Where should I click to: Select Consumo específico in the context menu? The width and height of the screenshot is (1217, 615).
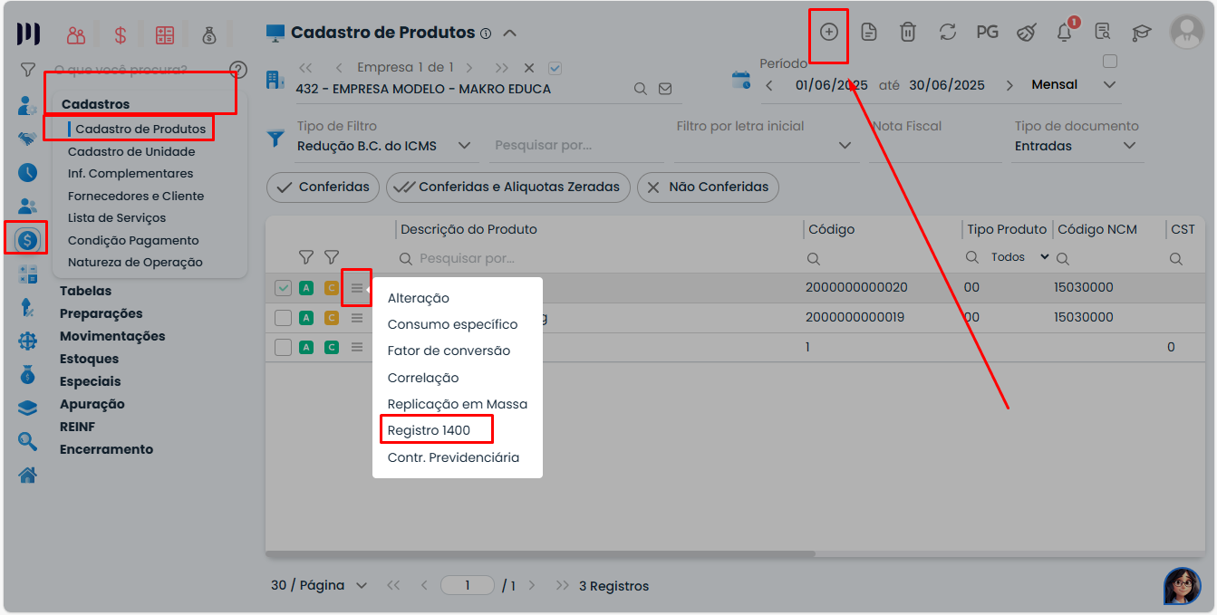[453, 324]
